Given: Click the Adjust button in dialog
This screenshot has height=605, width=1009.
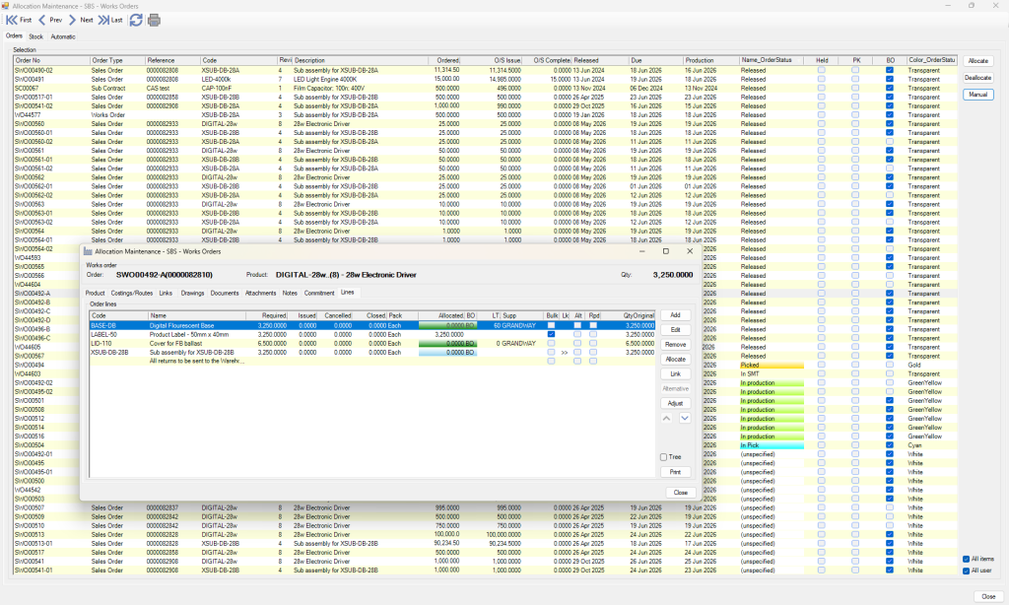Looking at the screenshot, I should click(675, 404).
